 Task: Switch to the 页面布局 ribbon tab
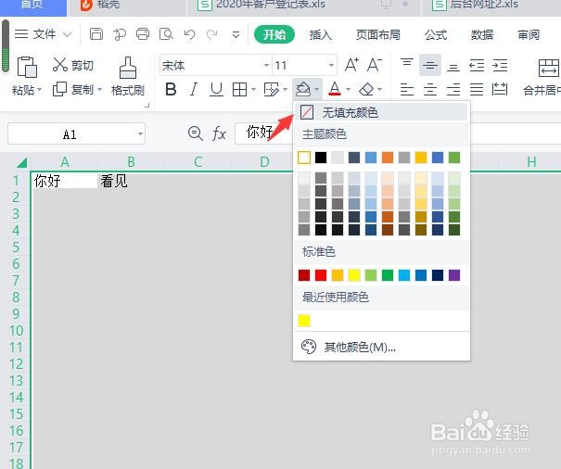[x=377, y=34]
